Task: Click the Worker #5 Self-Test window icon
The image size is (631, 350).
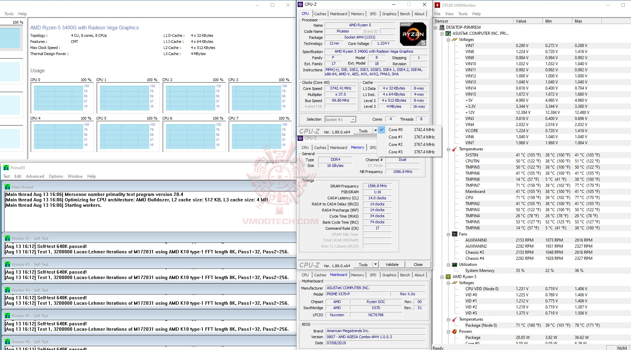Action: pyautogui.click(x=7, y=316)
